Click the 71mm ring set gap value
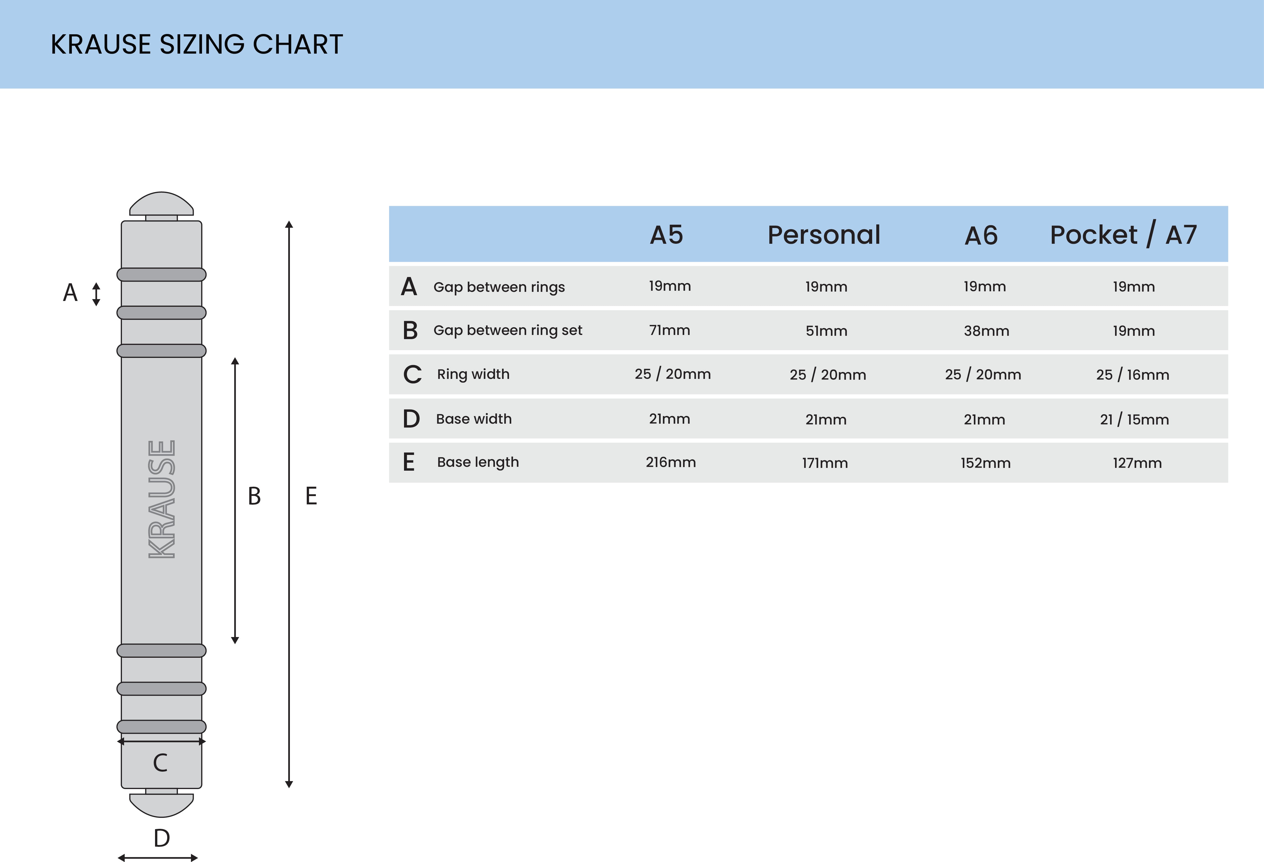 point(670,330)
